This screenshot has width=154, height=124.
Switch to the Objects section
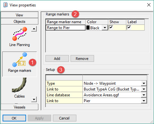coord(20,21)
